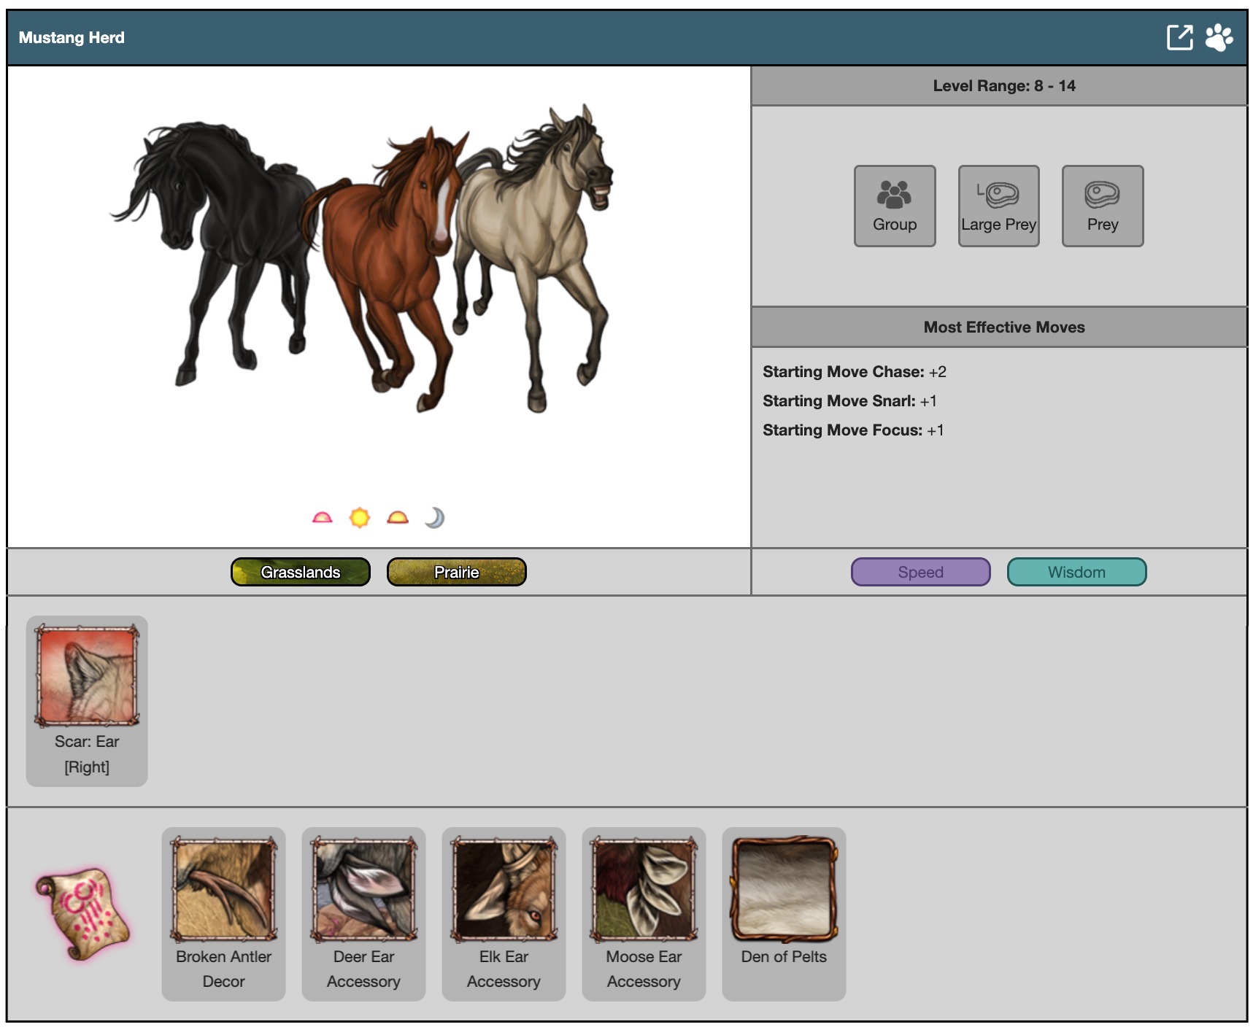Select the Group category icon
Screen dimensions: 1253x1027
point(895,206)
